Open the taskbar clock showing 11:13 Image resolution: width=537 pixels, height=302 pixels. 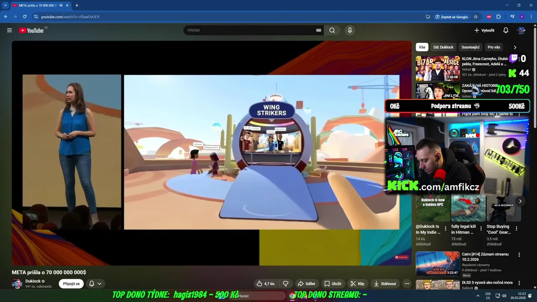coord(518,296)
